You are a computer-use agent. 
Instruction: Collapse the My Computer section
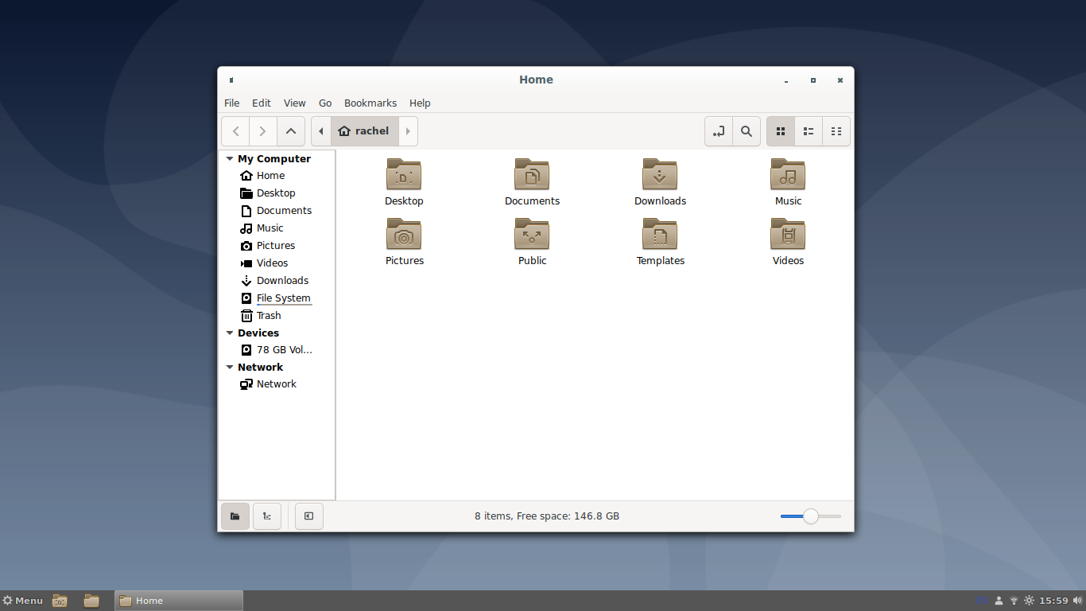coord(230,159)
